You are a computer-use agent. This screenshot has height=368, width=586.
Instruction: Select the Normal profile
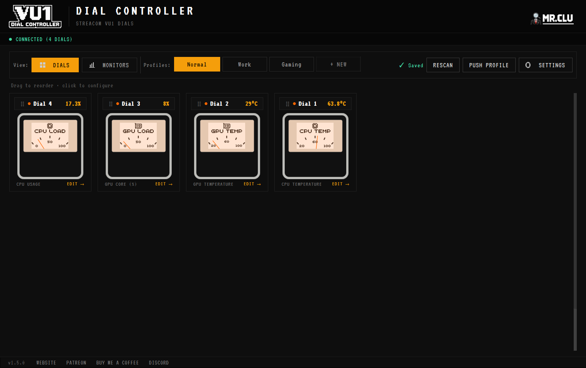click(197, 64)
